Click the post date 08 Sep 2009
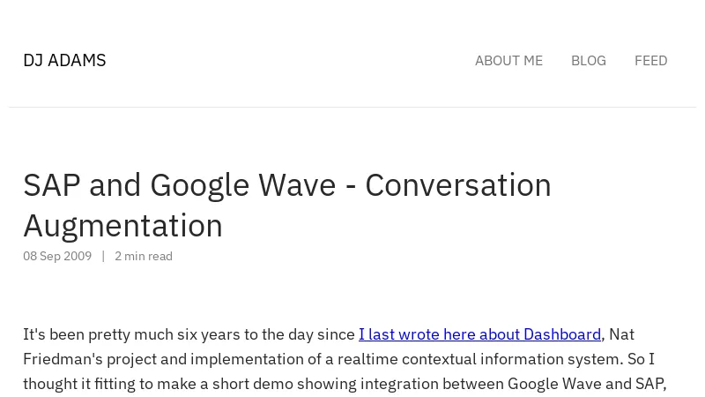This screenshot has width=705, height=397. coord(57,256)
